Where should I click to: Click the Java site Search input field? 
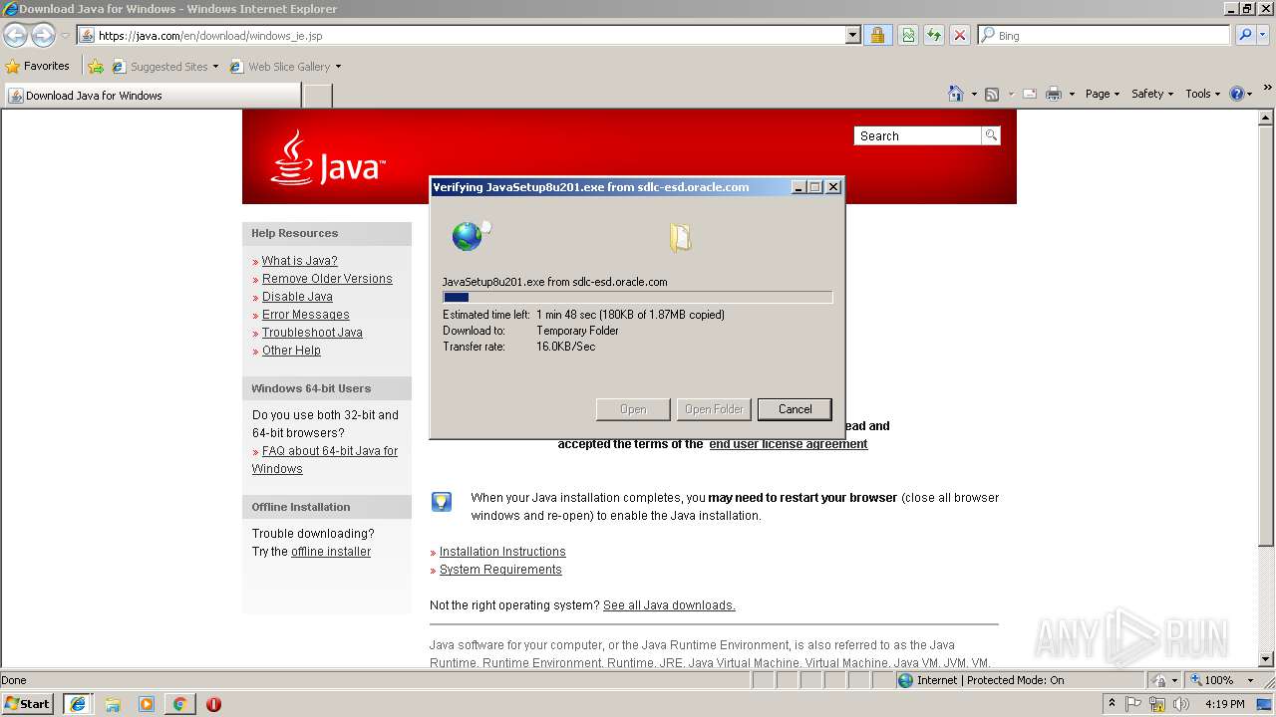(918, 135)
